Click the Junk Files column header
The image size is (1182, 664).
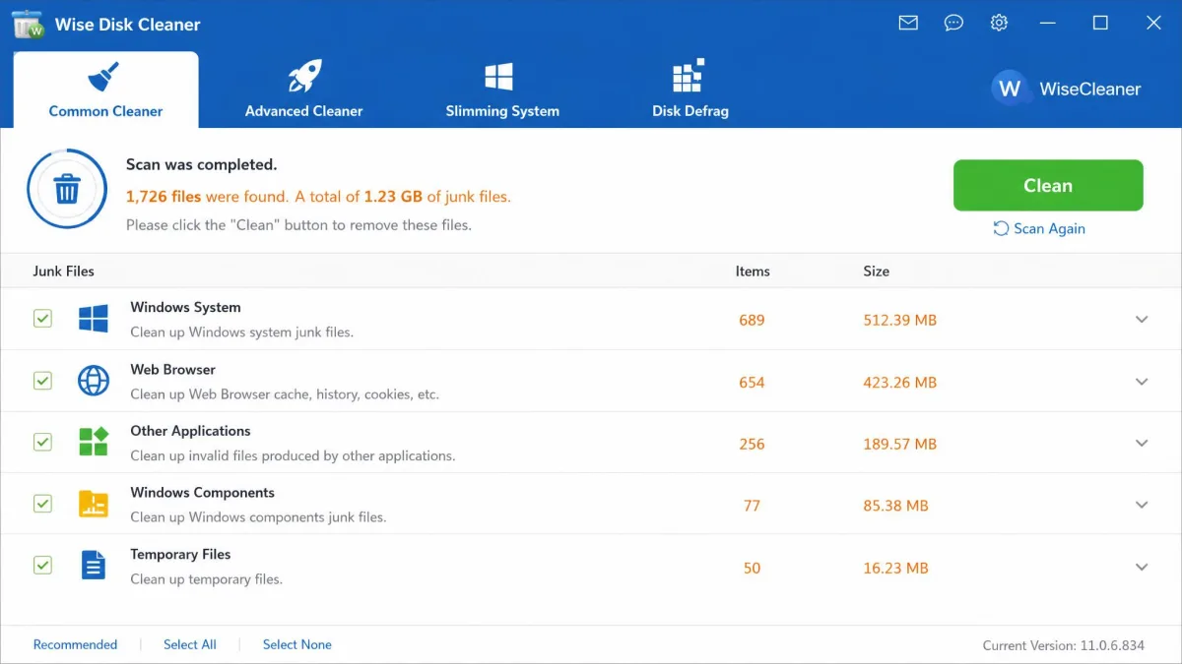[x=63, y=271]
